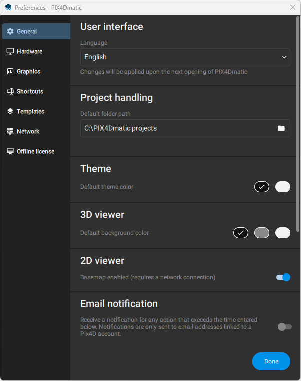Select the Templates tab
Viewport: 301px width, 381px height.
tap(36, 111)
